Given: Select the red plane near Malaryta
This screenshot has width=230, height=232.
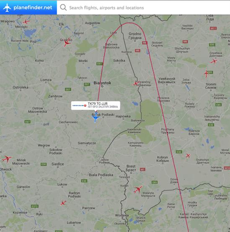Looking at the screenshot, I should [138, 189].
